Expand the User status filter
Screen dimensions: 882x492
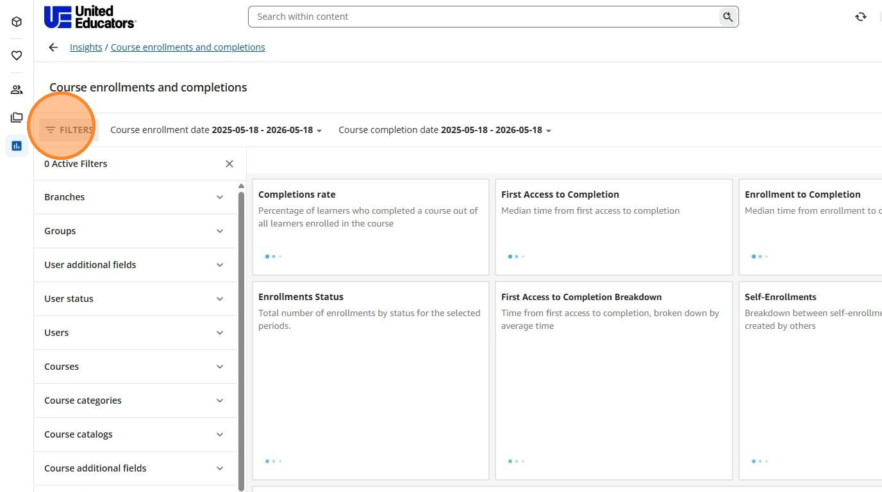click(x=135, y=299)
